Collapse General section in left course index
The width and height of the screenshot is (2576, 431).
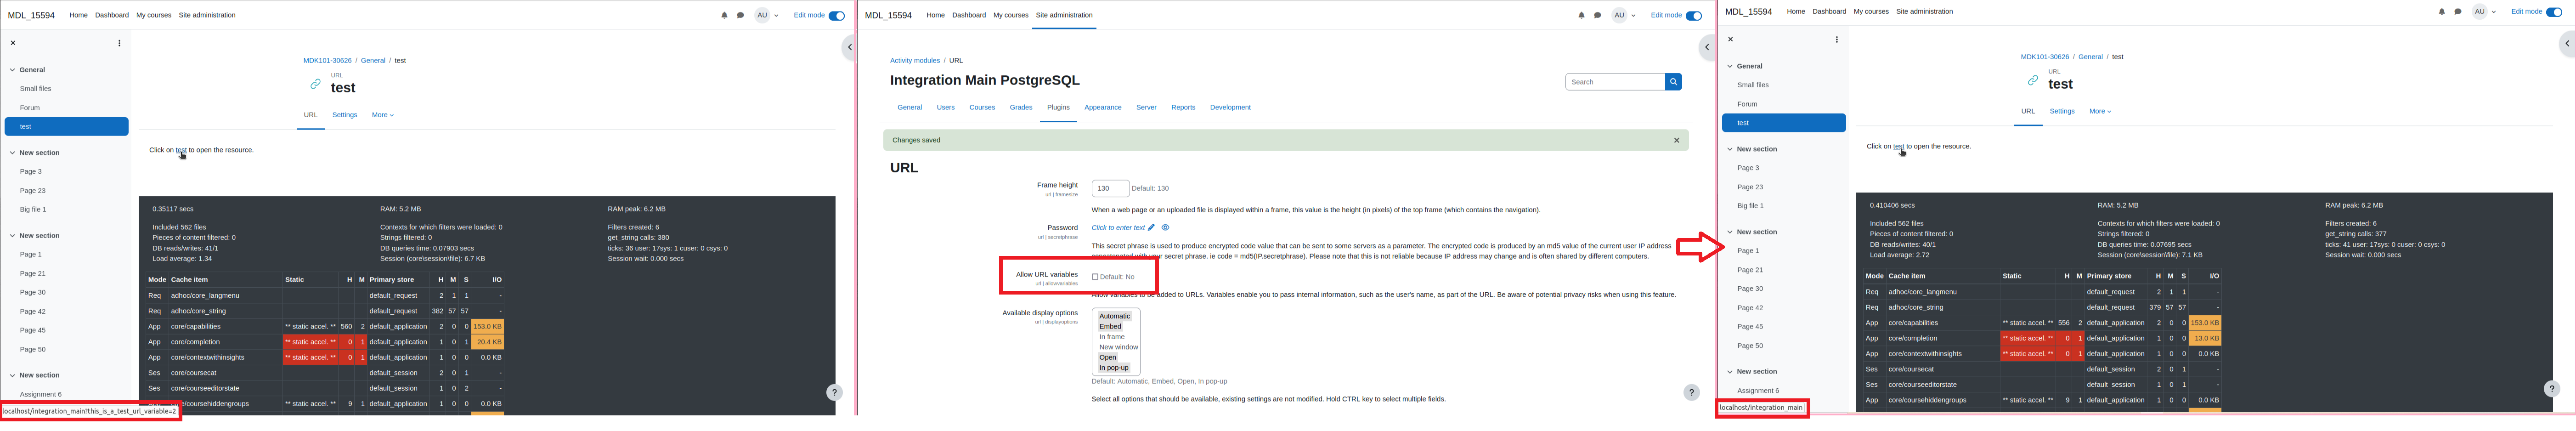pos(13,70)
